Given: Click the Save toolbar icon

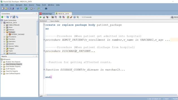Looking at the screenshot, I should 9,9.
